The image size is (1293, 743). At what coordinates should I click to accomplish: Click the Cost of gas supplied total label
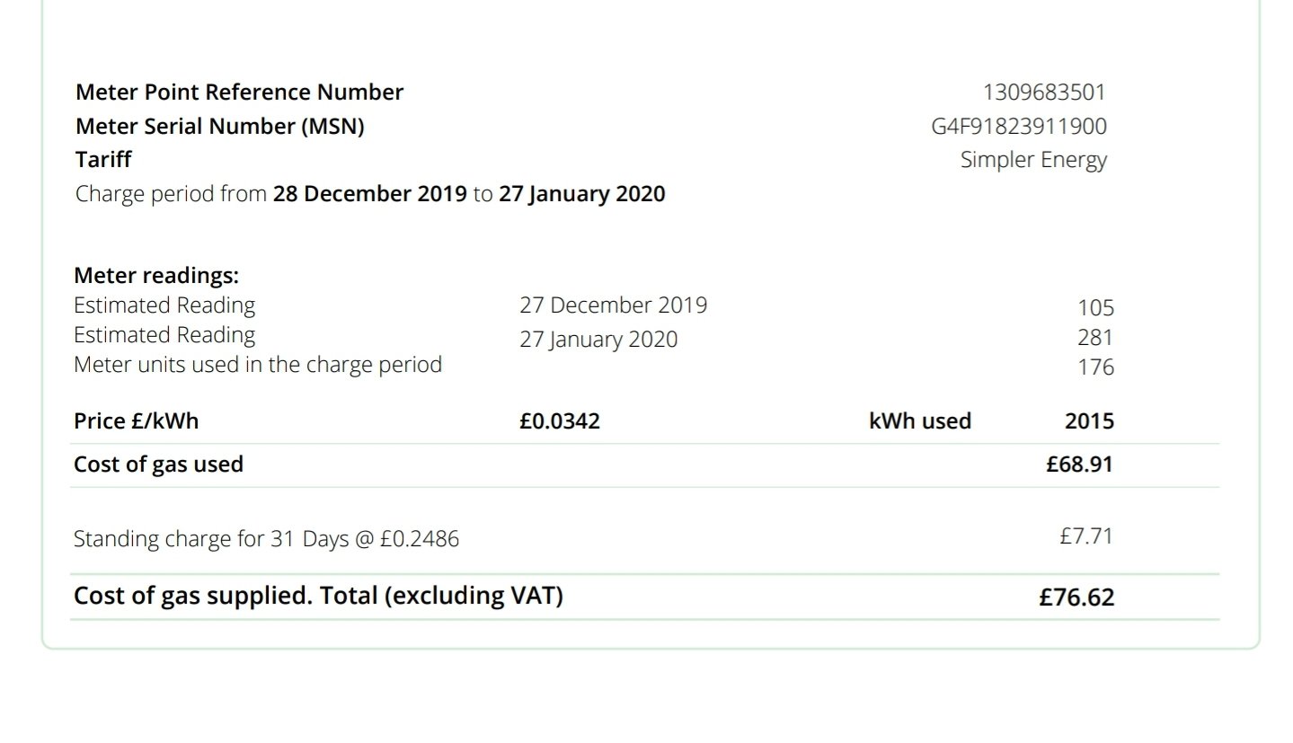[x=318, y=596]
